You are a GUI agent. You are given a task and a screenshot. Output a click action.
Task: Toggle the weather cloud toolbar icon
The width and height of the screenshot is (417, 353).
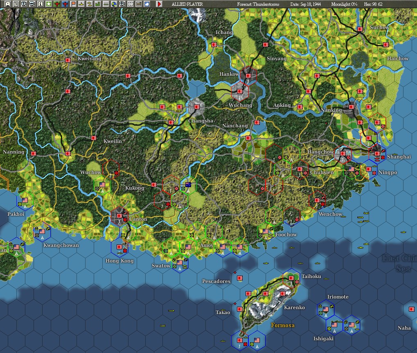pyautogui.click(x=147, y=4)
